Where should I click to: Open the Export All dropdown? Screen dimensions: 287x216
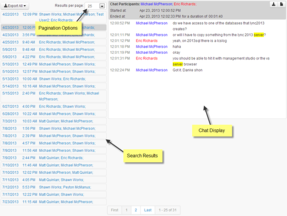(15, 6)
